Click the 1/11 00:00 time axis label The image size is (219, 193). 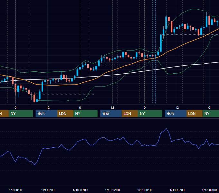coord(145,190)
